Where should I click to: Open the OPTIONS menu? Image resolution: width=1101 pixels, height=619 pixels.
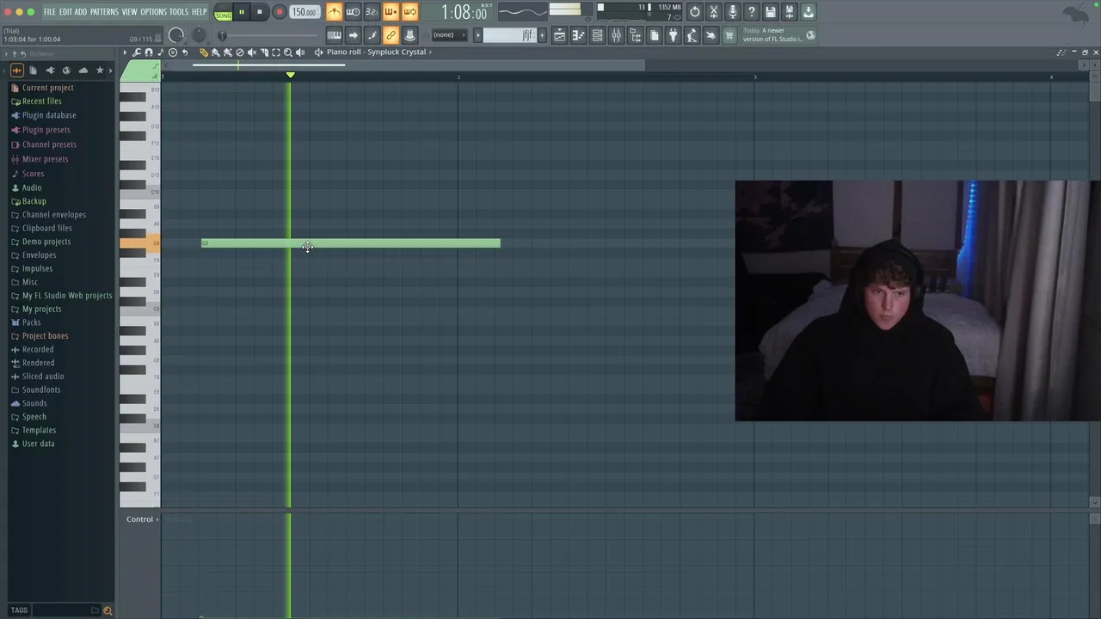click(x=153, y=12)
